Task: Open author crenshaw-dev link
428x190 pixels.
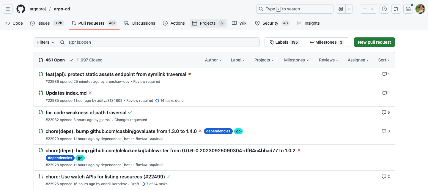Action: point(117,82)
